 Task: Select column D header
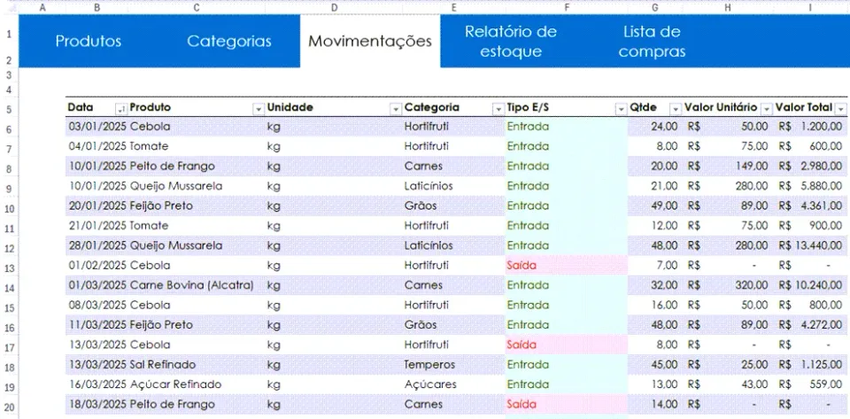click(334, 7)
